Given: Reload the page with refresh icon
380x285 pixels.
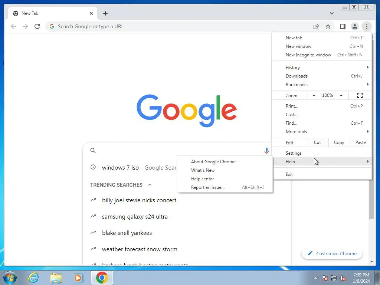Looking at the screenshot, I should coord(37,26).
